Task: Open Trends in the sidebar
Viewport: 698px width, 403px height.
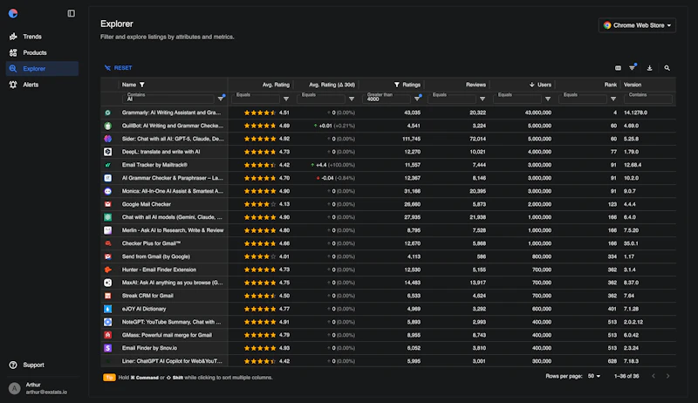Action: [x=42, y=37]
